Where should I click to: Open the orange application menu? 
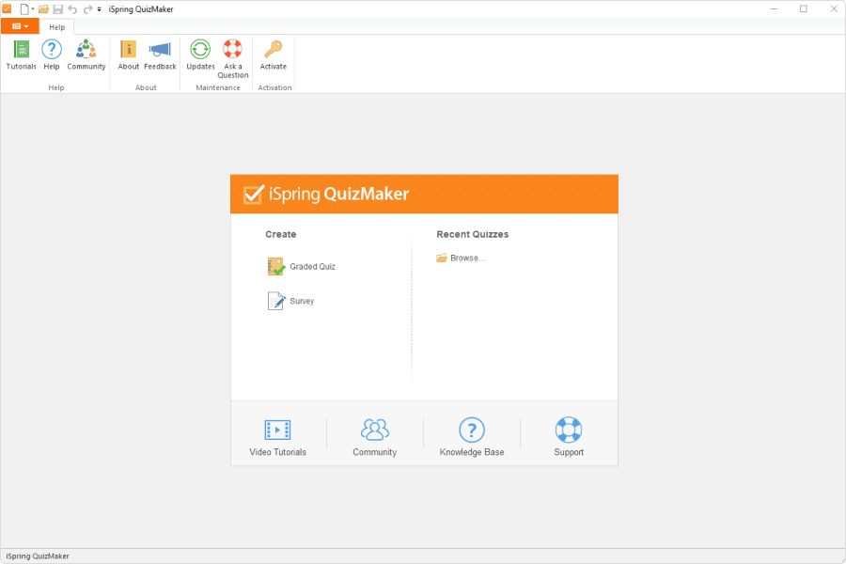tap(17, 25)
